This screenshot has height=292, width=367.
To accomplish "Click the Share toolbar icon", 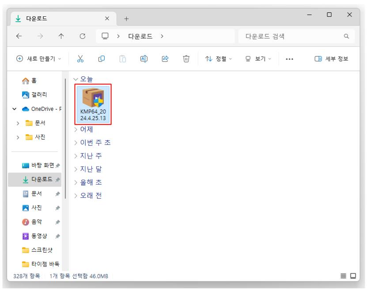I will (x=165, y=59).
